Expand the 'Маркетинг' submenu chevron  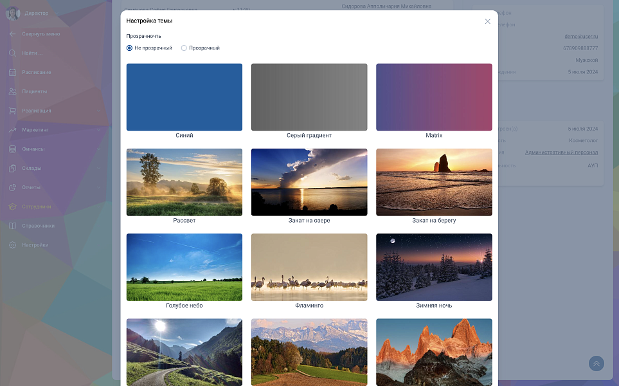coord(98,130)
